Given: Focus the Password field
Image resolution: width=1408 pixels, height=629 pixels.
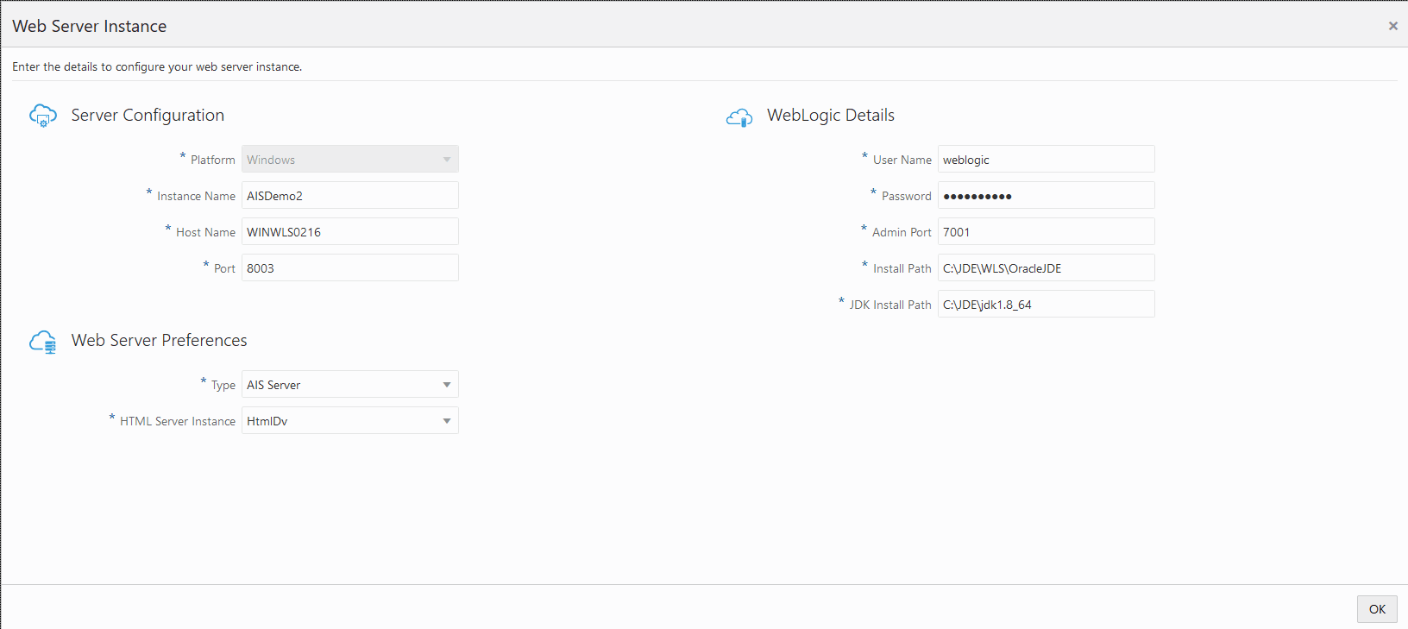Looking at the screenshot, I should (1047, 195).
